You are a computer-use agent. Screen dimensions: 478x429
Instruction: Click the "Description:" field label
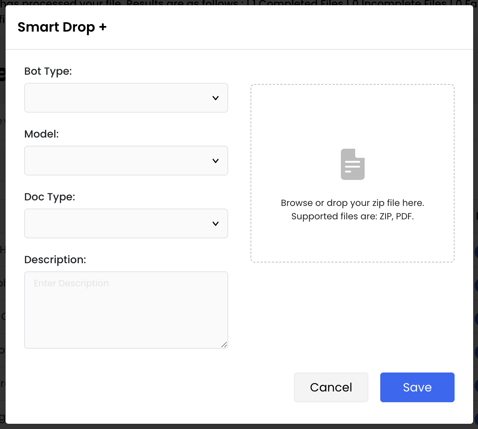(x=55, y=260)
